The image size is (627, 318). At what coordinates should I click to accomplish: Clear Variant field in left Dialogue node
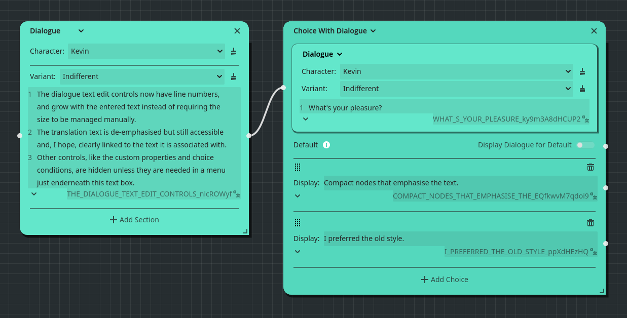point(234,76)
